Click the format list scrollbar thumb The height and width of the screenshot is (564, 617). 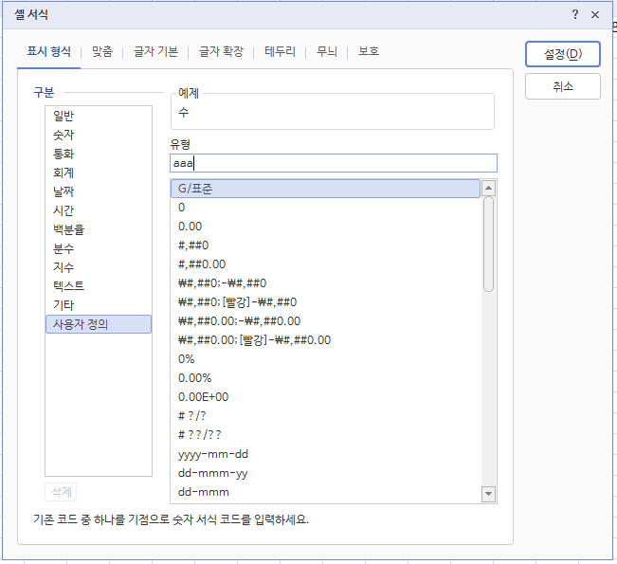488,244
